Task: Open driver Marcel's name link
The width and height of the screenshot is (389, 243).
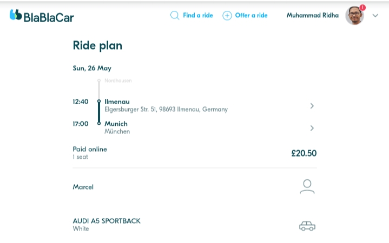Action: point(83,187)
